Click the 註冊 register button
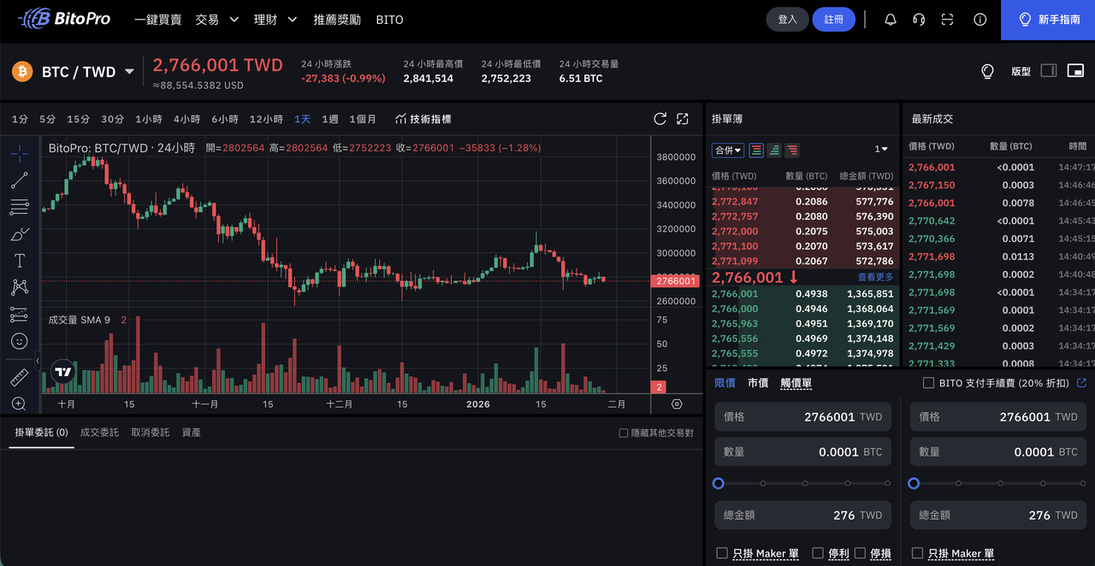1095x566 pixels. pyautogui.click(x=833, y=20)
